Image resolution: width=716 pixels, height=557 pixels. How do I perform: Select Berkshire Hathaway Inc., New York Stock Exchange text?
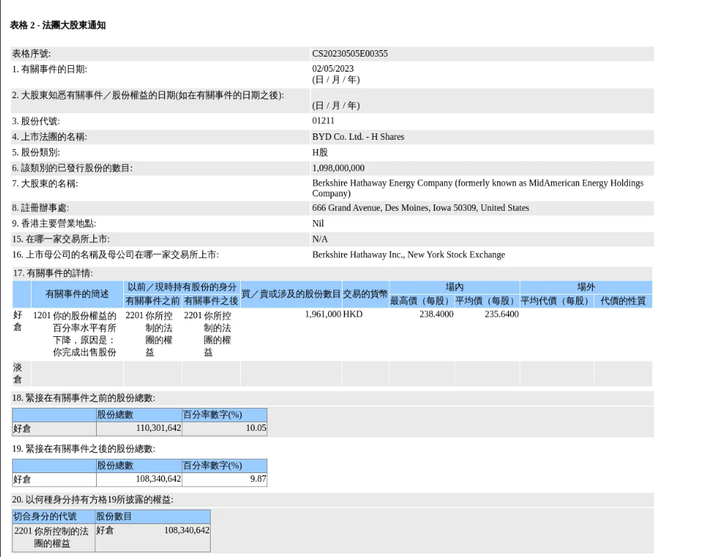pyautogui.click(x=409, y=254)
